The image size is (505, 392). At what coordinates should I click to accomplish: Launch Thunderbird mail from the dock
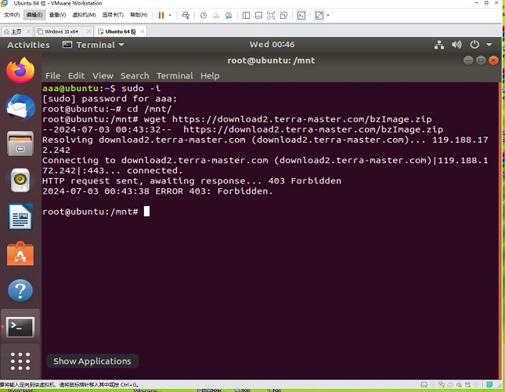click(20, 107)
